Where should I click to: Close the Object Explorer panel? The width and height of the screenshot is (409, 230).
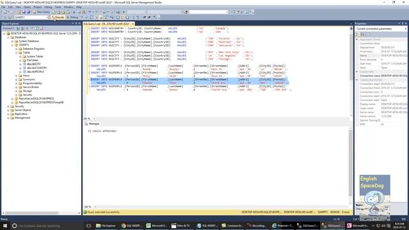click(x=79, y=24)
